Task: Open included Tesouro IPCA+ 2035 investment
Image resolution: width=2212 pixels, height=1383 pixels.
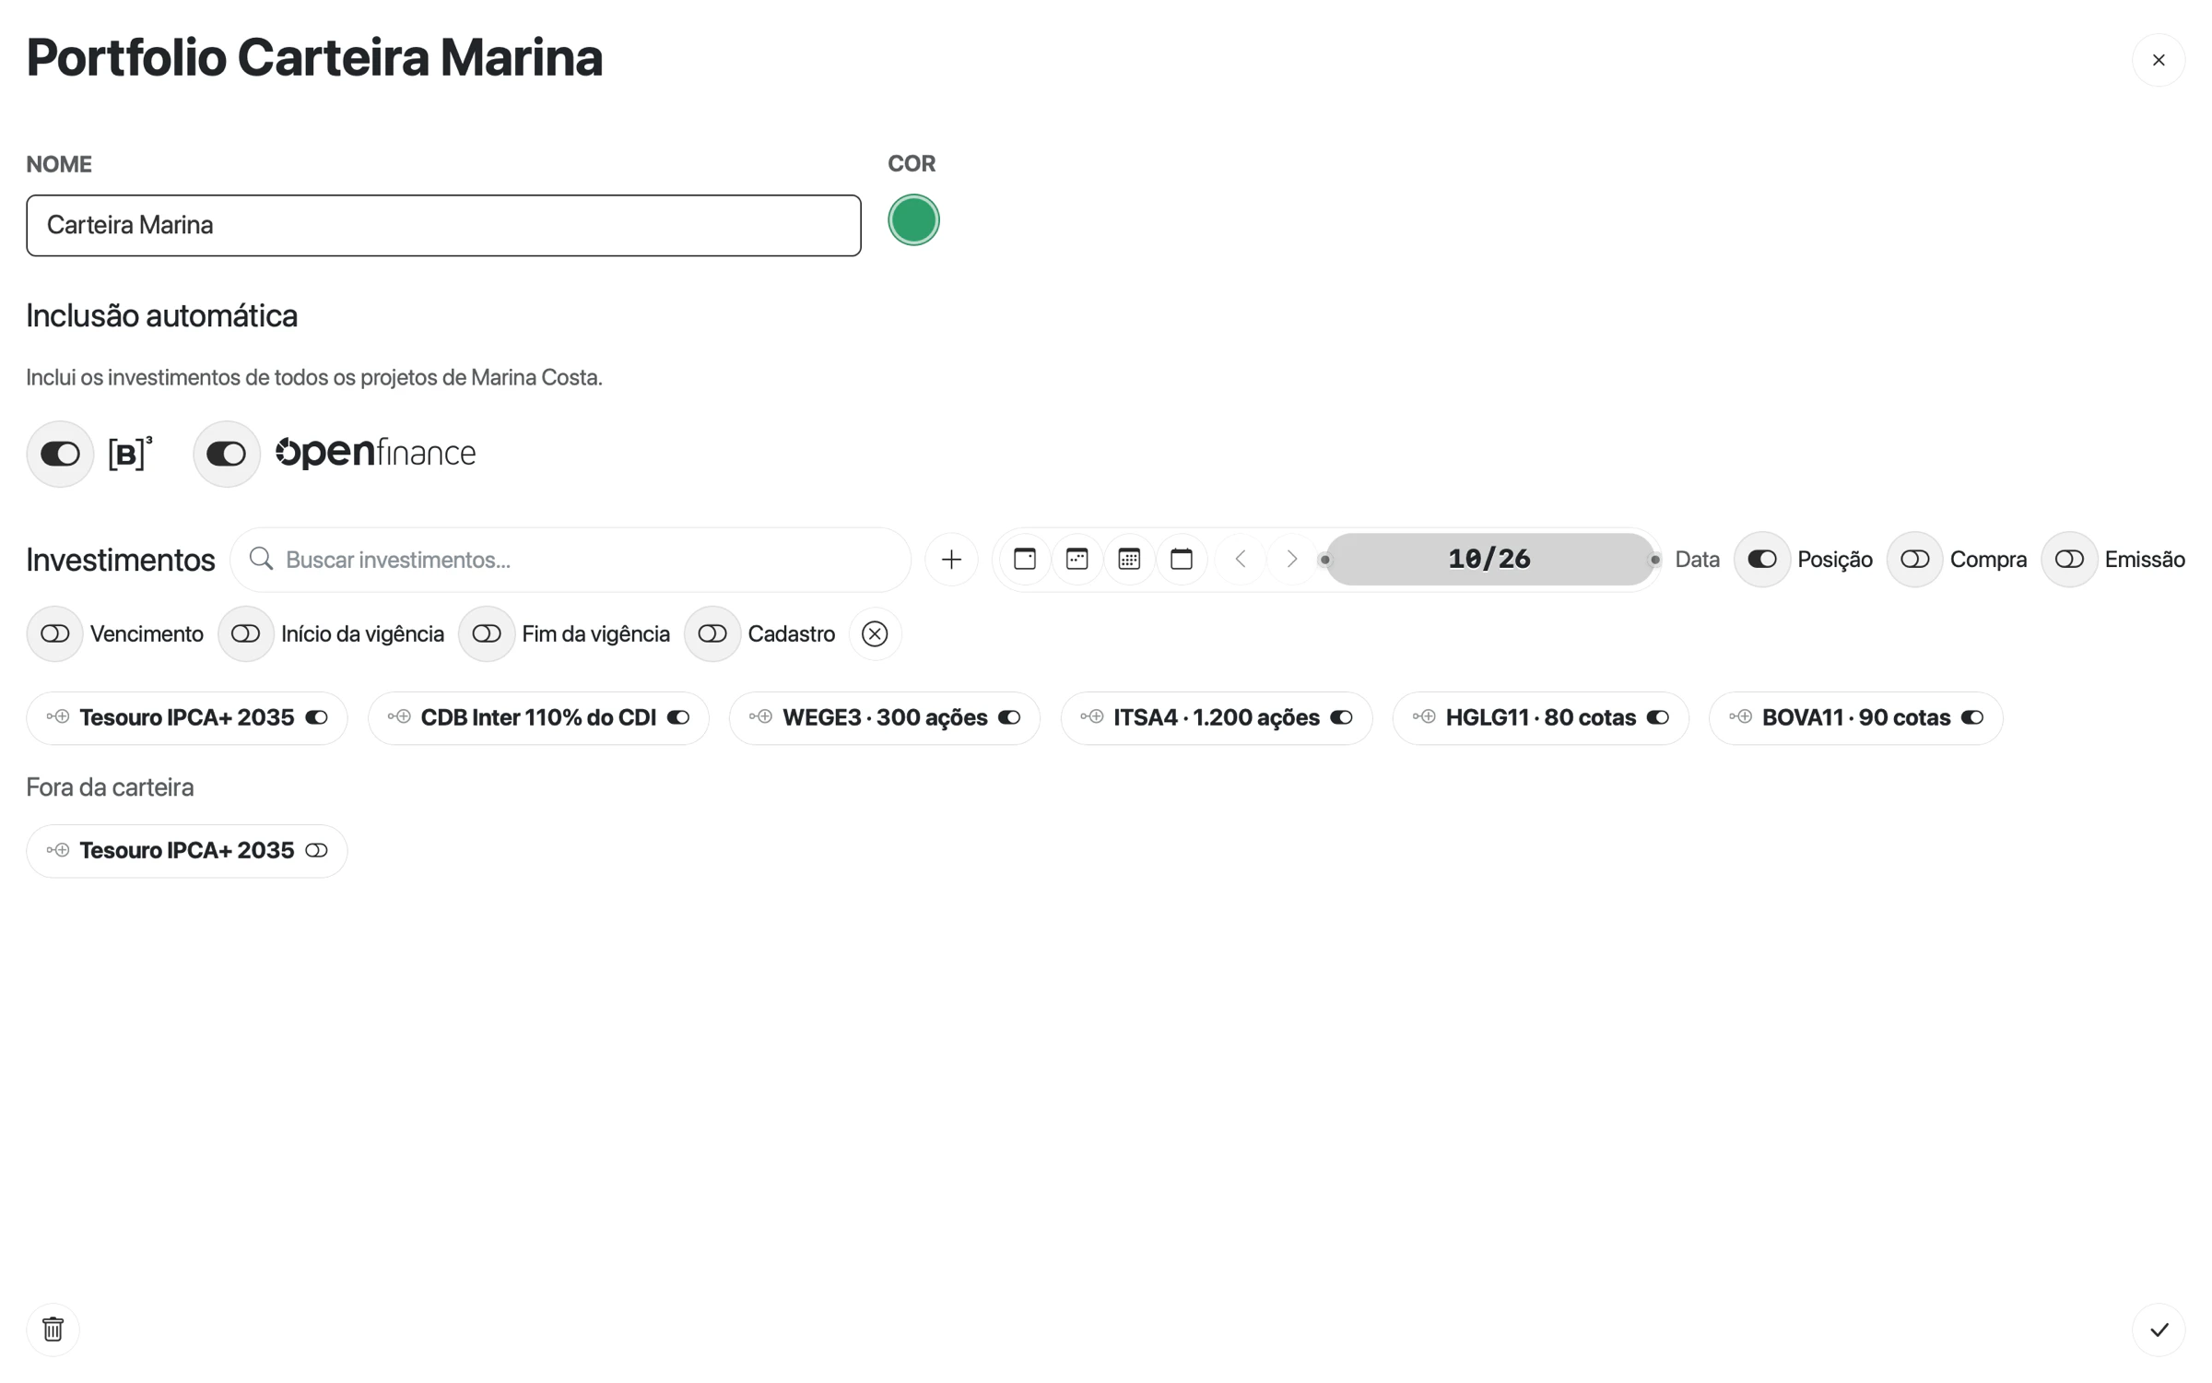Action: tap(186, 717)
